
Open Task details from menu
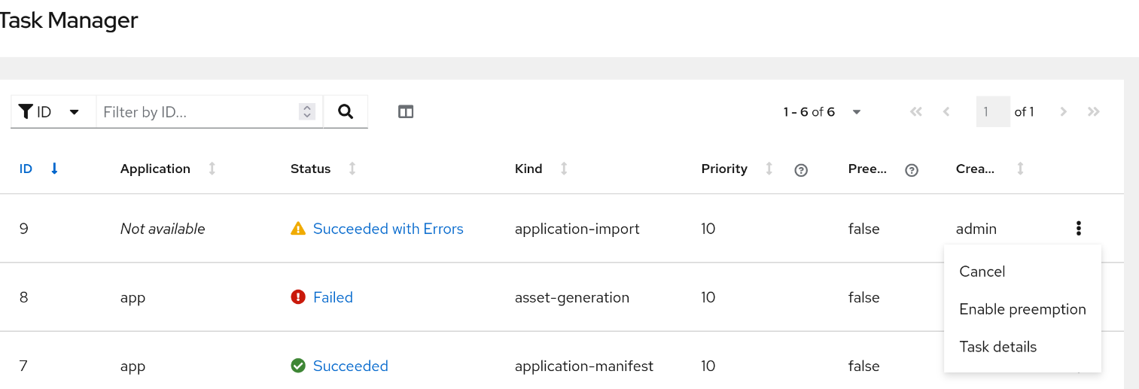click(x=997, y=347)
